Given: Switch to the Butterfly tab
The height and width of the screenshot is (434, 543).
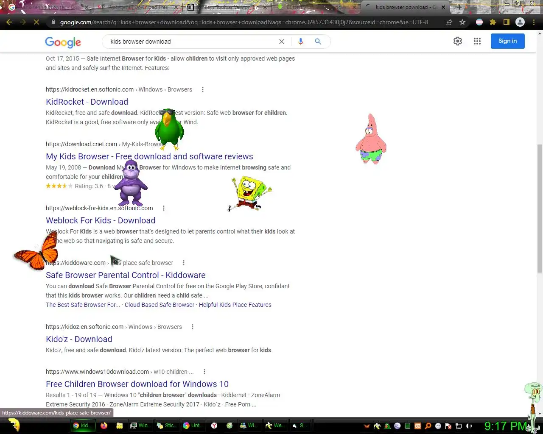Looking at the screenshot, I should (x=316, y=7).
